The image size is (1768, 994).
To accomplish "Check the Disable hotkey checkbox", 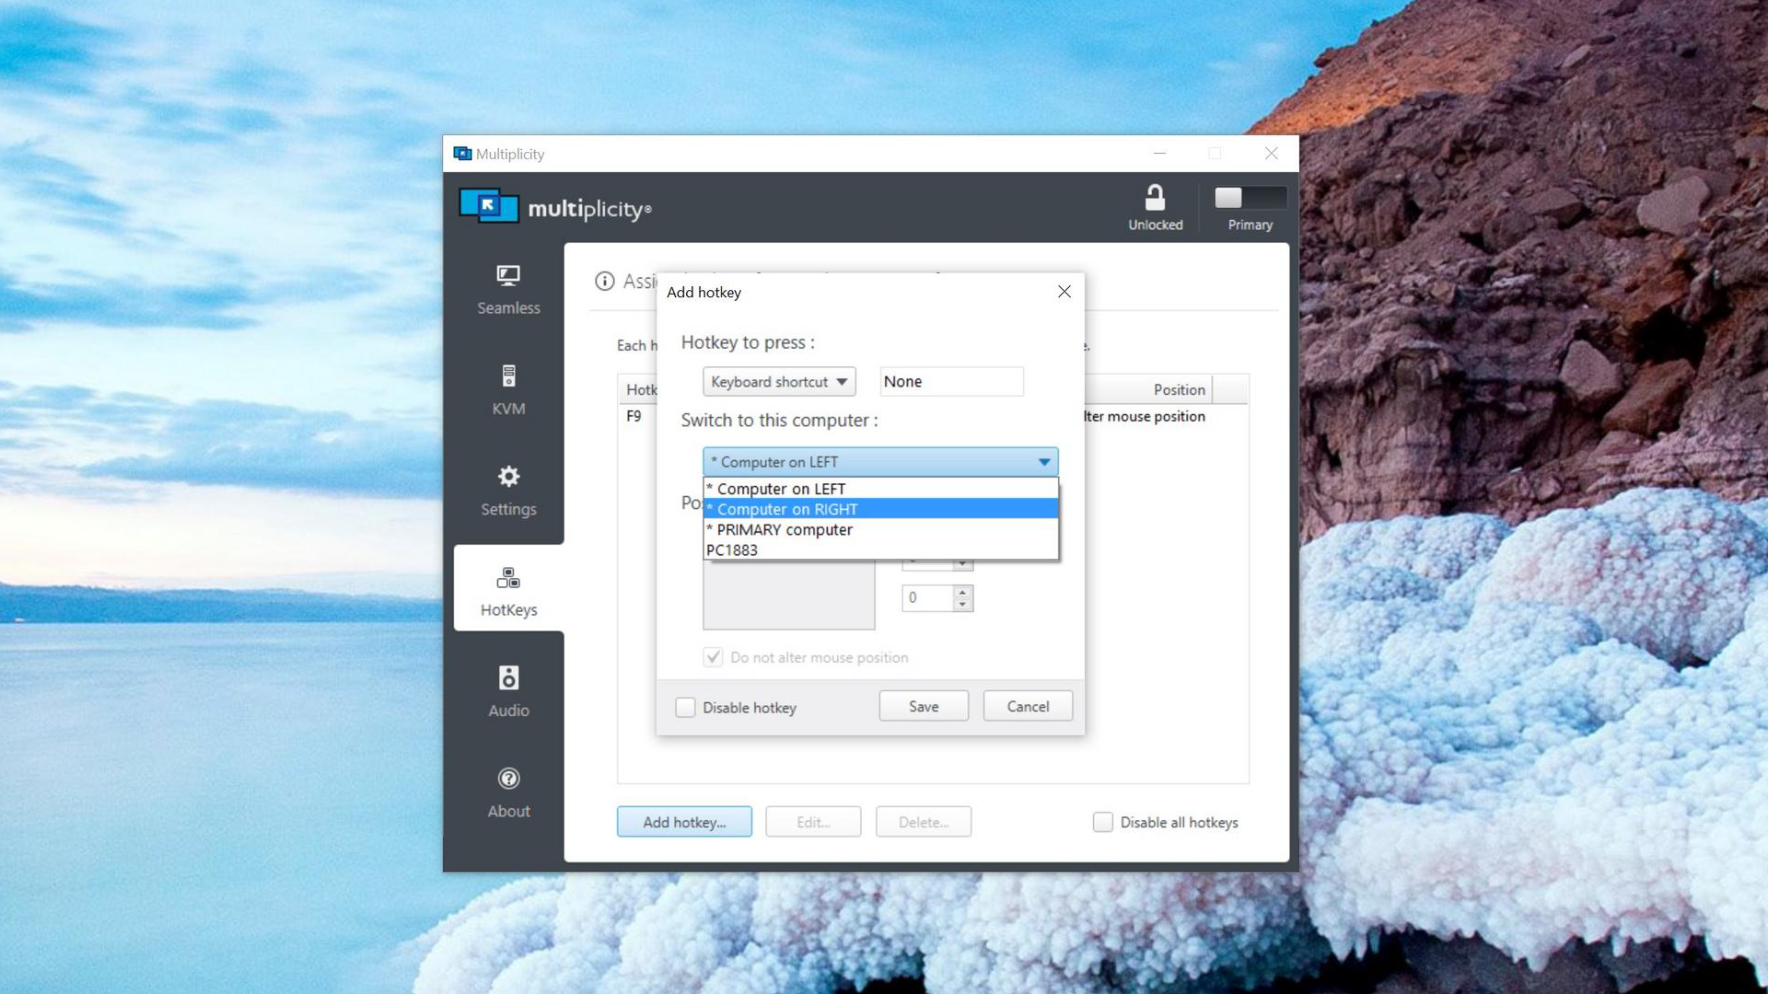I will click(685, 708).
